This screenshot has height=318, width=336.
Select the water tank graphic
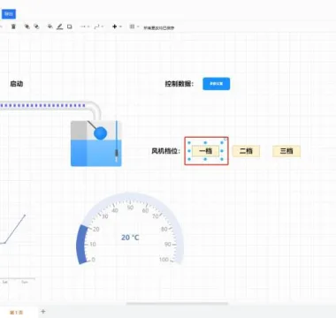96,143
